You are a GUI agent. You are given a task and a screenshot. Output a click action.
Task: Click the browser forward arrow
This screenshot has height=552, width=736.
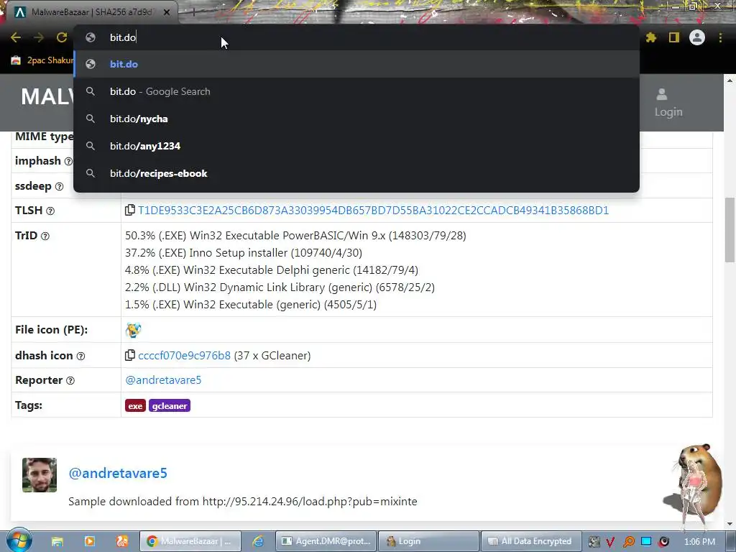39,37
